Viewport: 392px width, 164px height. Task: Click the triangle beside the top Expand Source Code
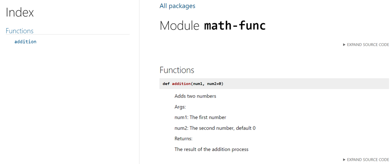tap(344, 45)
